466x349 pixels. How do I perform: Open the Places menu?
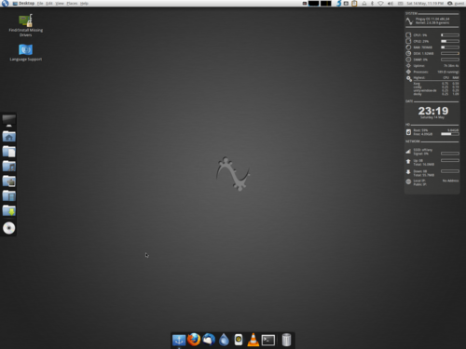coord(72,4)
